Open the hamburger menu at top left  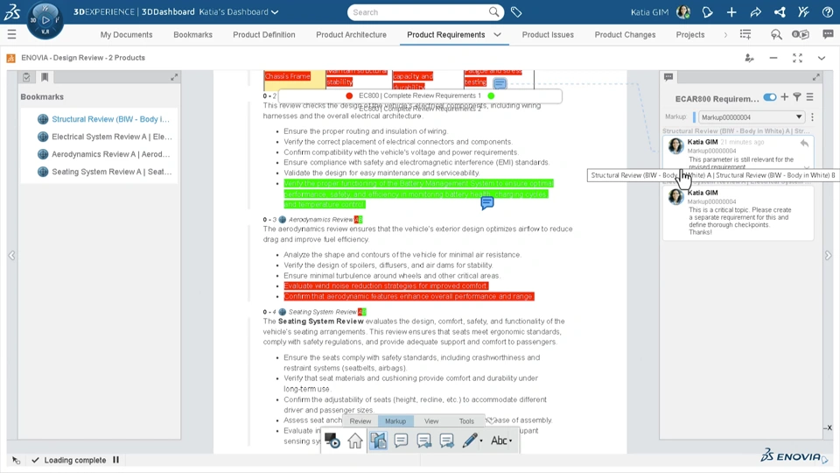(x=11, y=35)
